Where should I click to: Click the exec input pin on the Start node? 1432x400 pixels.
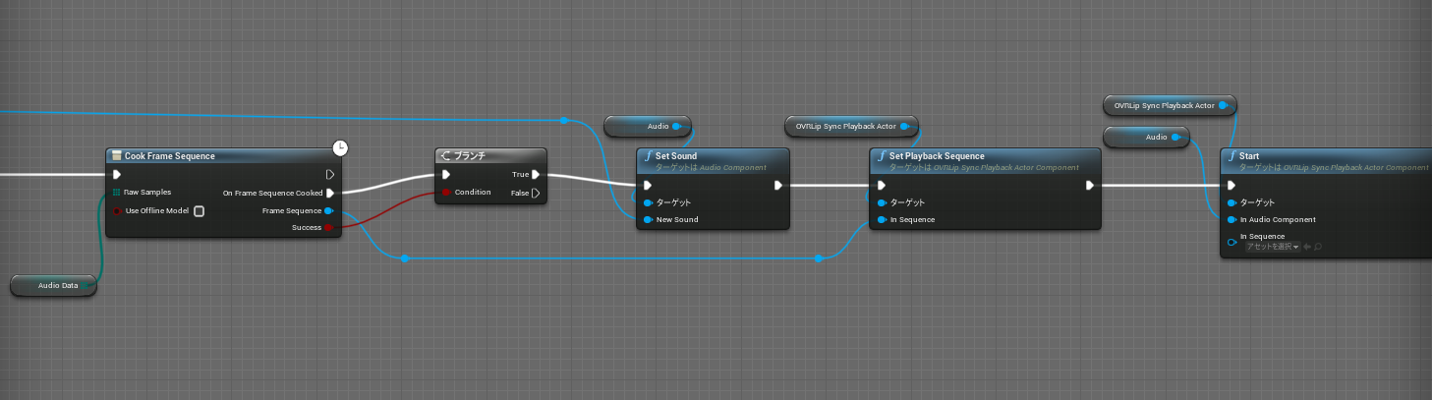[1232, 184]
